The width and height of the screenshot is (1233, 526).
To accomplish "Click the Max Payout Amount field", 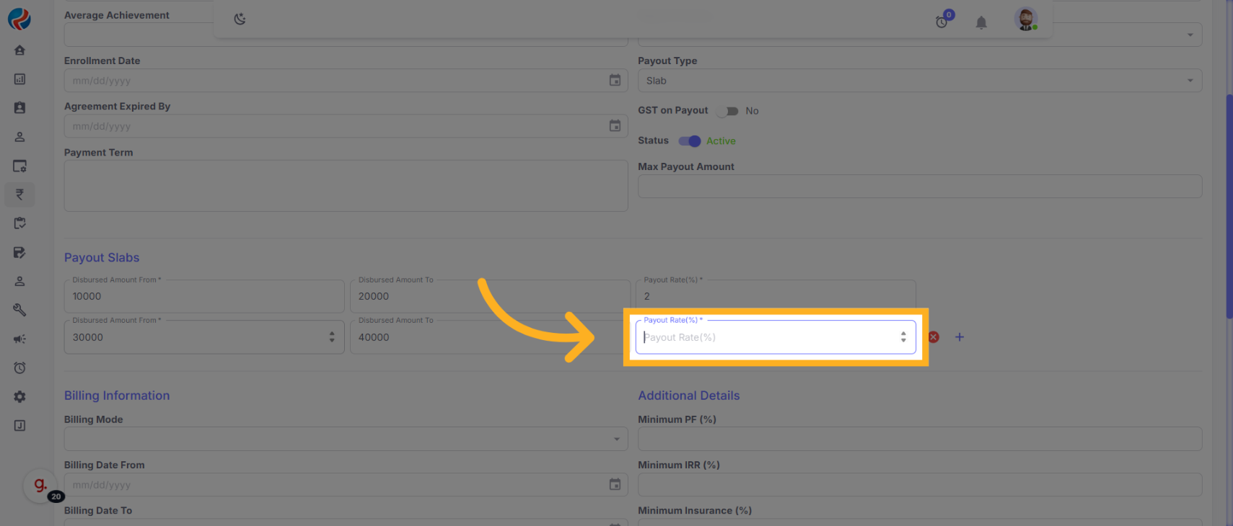I will pyautogui.click(x=919, y=187).
